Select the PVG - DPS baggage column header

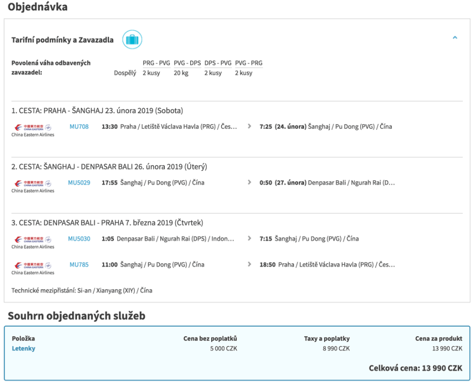[187, 63]
